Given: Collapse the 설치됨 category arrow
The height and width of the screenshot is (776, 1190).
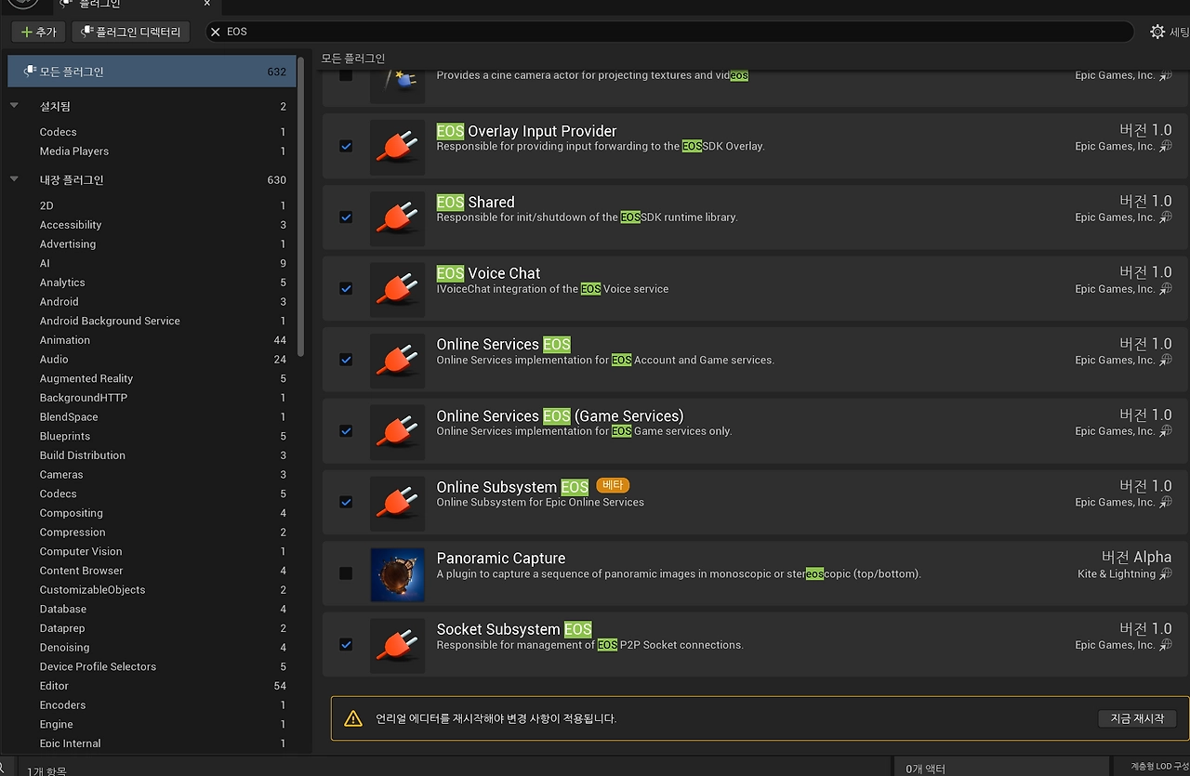Looking at the screenshot, I should click(x=14, y=106).
